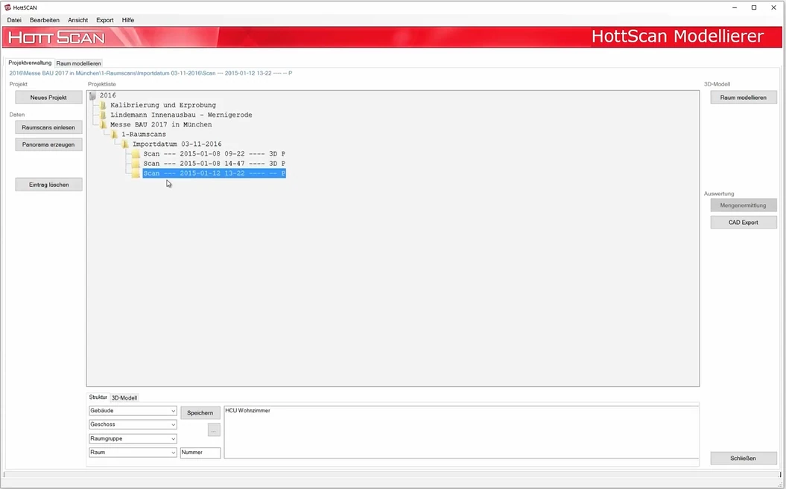Click Raumscans einlesen button
The image size is (786, 489).
(48, 127)
